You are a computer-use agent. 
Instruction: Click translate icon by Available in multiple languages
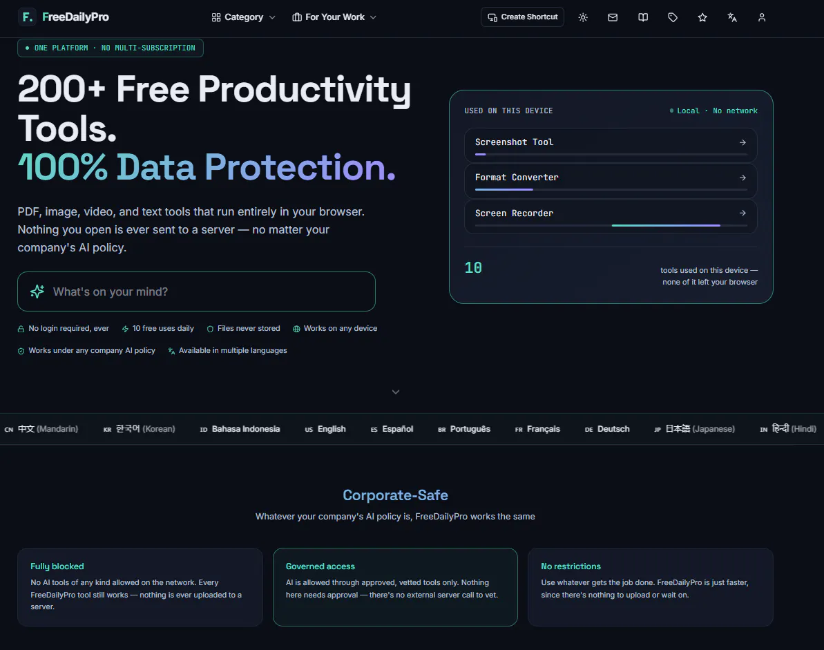171,351
